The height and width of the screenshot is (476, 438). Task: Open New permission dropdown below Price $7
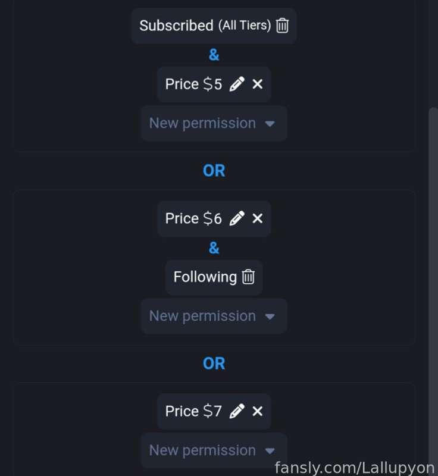coord(214,450)
